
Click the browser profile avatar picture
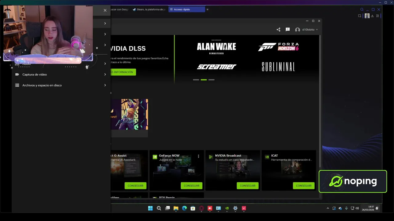(367, 16)
